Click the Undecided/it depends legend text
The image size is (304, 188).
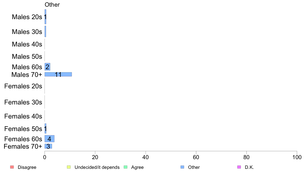point(97,167)
